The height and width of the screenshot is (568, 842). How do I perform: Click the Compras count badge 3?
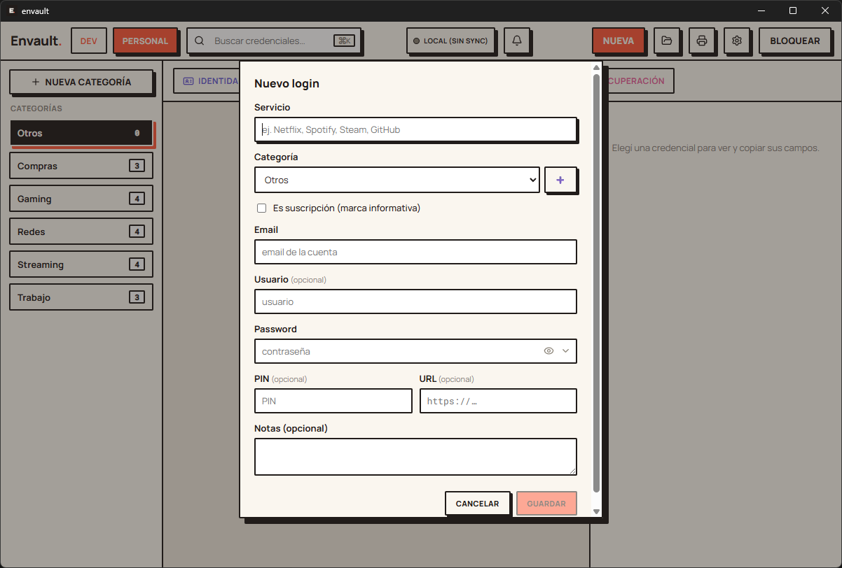tap(137, 166)
